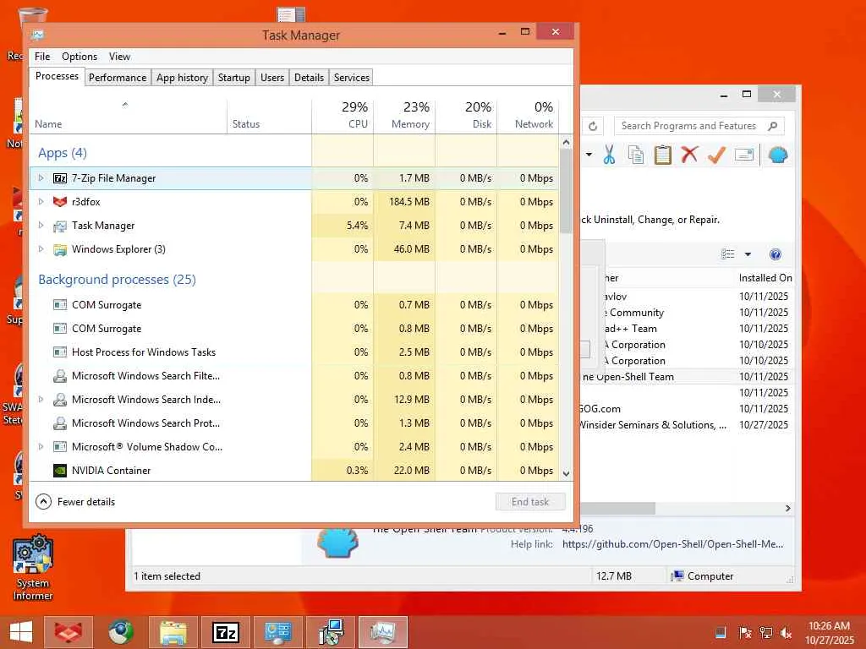
Task: Expand the Task Manager process group
Action: pos(41,226)
